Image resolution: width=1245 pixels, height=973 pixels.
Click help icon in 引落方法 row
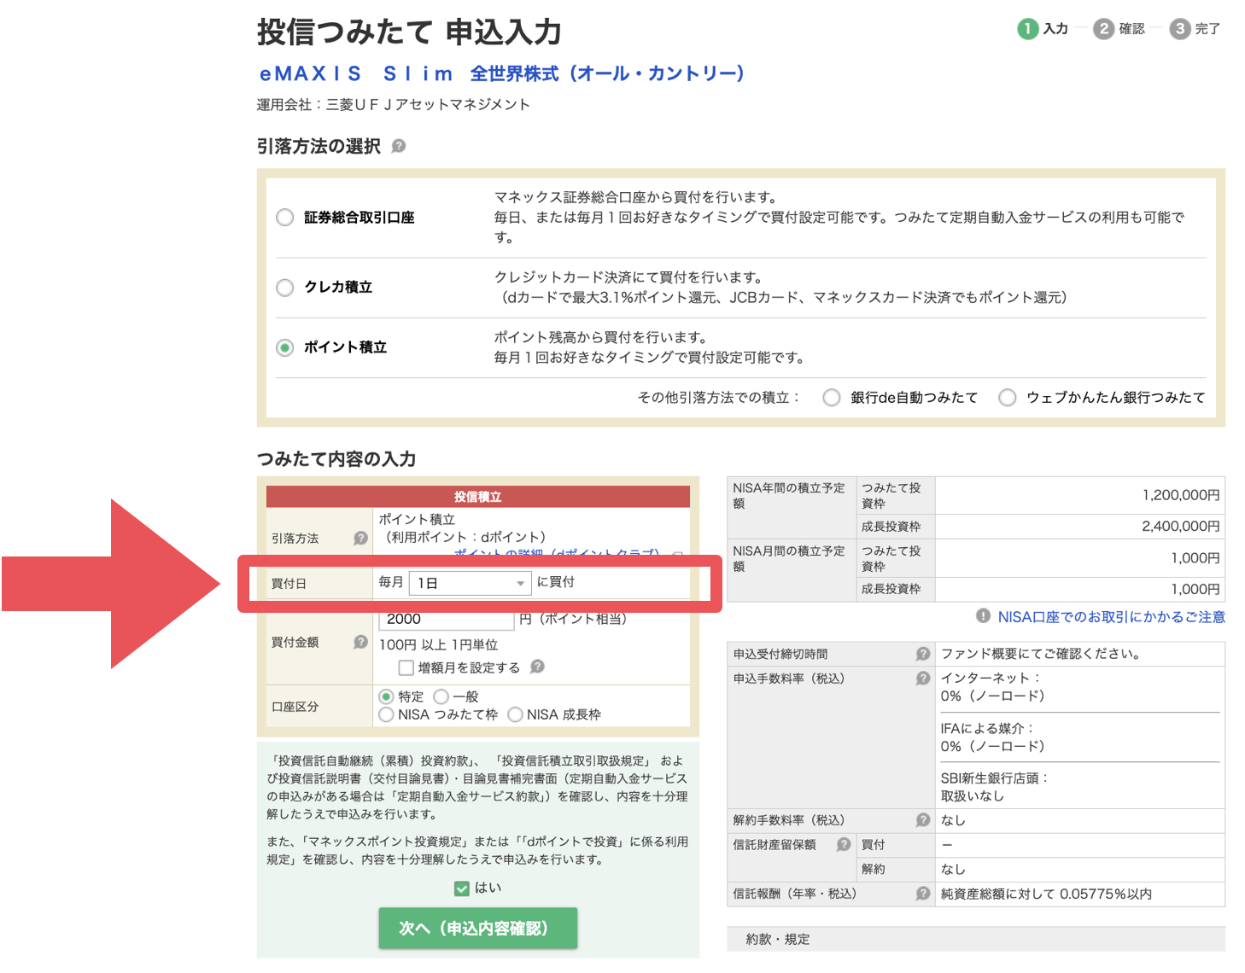[x=360, y=538]
